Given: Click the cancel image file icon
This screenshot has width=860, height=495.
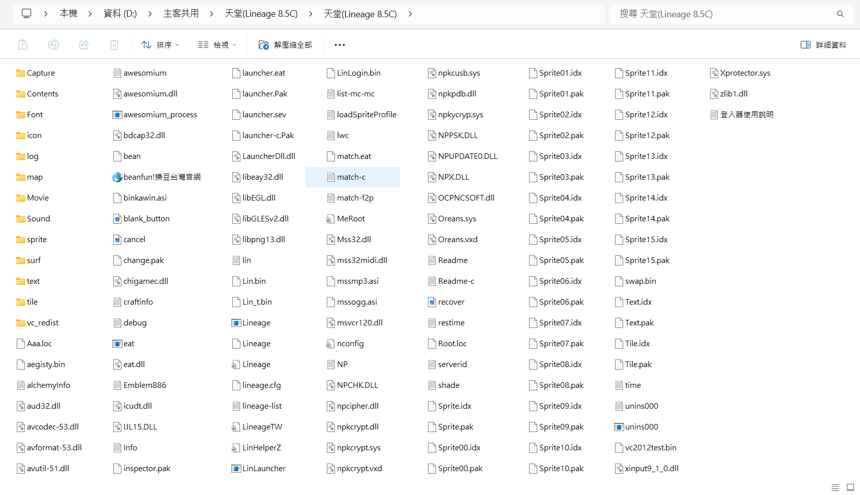Looking at the screenshot, I should (x=117, y=240).
